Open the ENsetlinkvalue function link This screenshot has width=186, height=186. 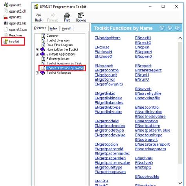tap(149, 112)
